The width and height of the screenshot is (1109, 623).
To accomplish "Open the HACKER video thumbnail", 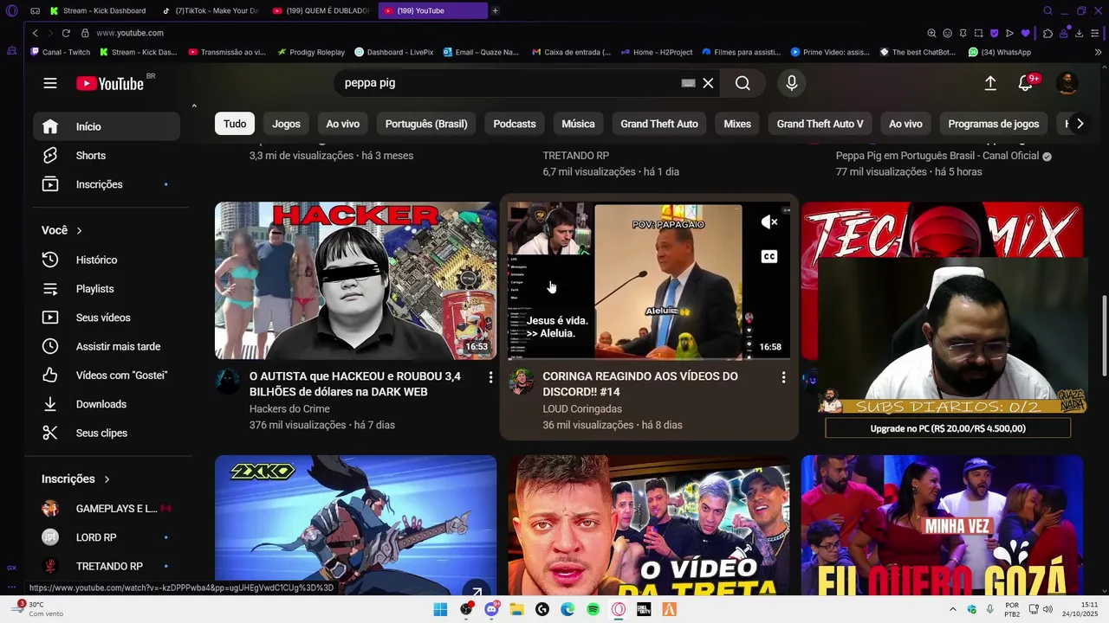I will point(355,280).
